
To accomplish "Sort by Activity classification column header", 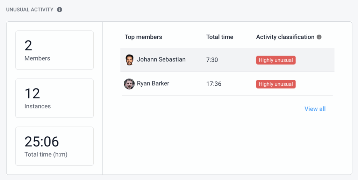I will 285,37.
